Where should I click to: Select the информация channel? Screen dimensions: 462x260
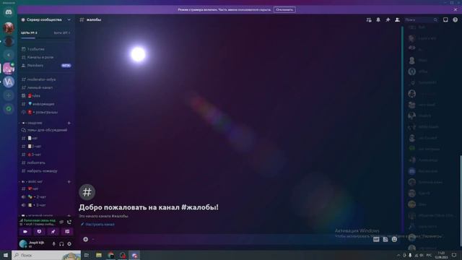coord(45,104)
